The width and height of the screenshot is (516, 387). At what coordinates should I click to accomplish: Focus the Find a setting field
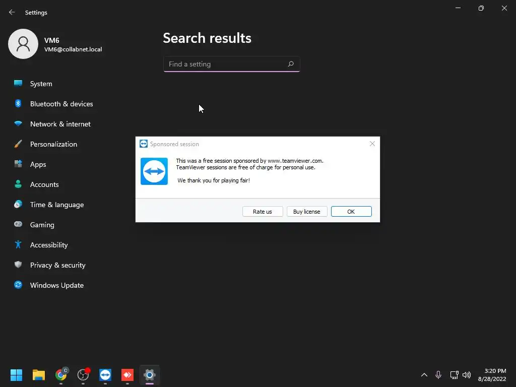pos(231,64)
